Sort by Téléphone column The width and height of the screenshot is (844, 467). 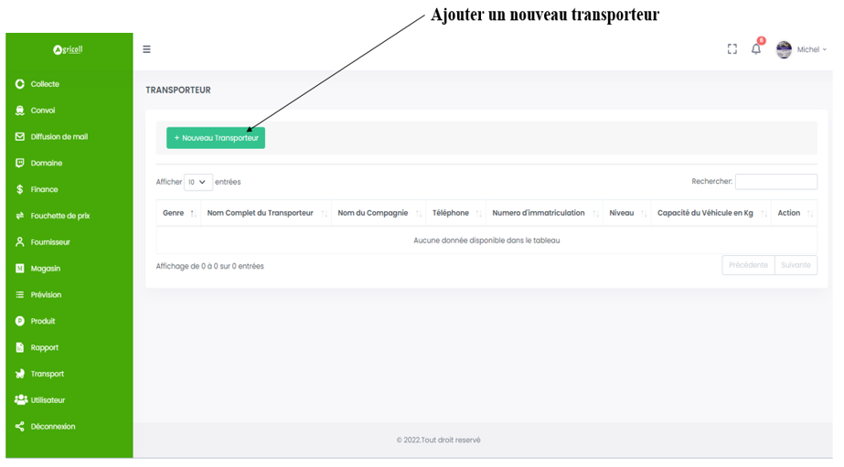(x=451, y=213)
